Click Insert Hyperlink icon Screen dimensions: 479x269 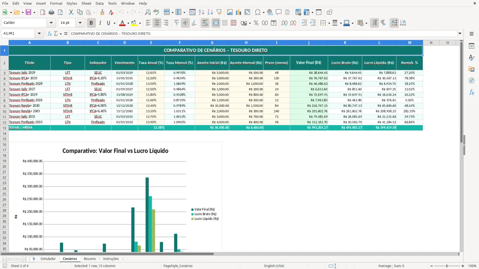click(270, 12)
